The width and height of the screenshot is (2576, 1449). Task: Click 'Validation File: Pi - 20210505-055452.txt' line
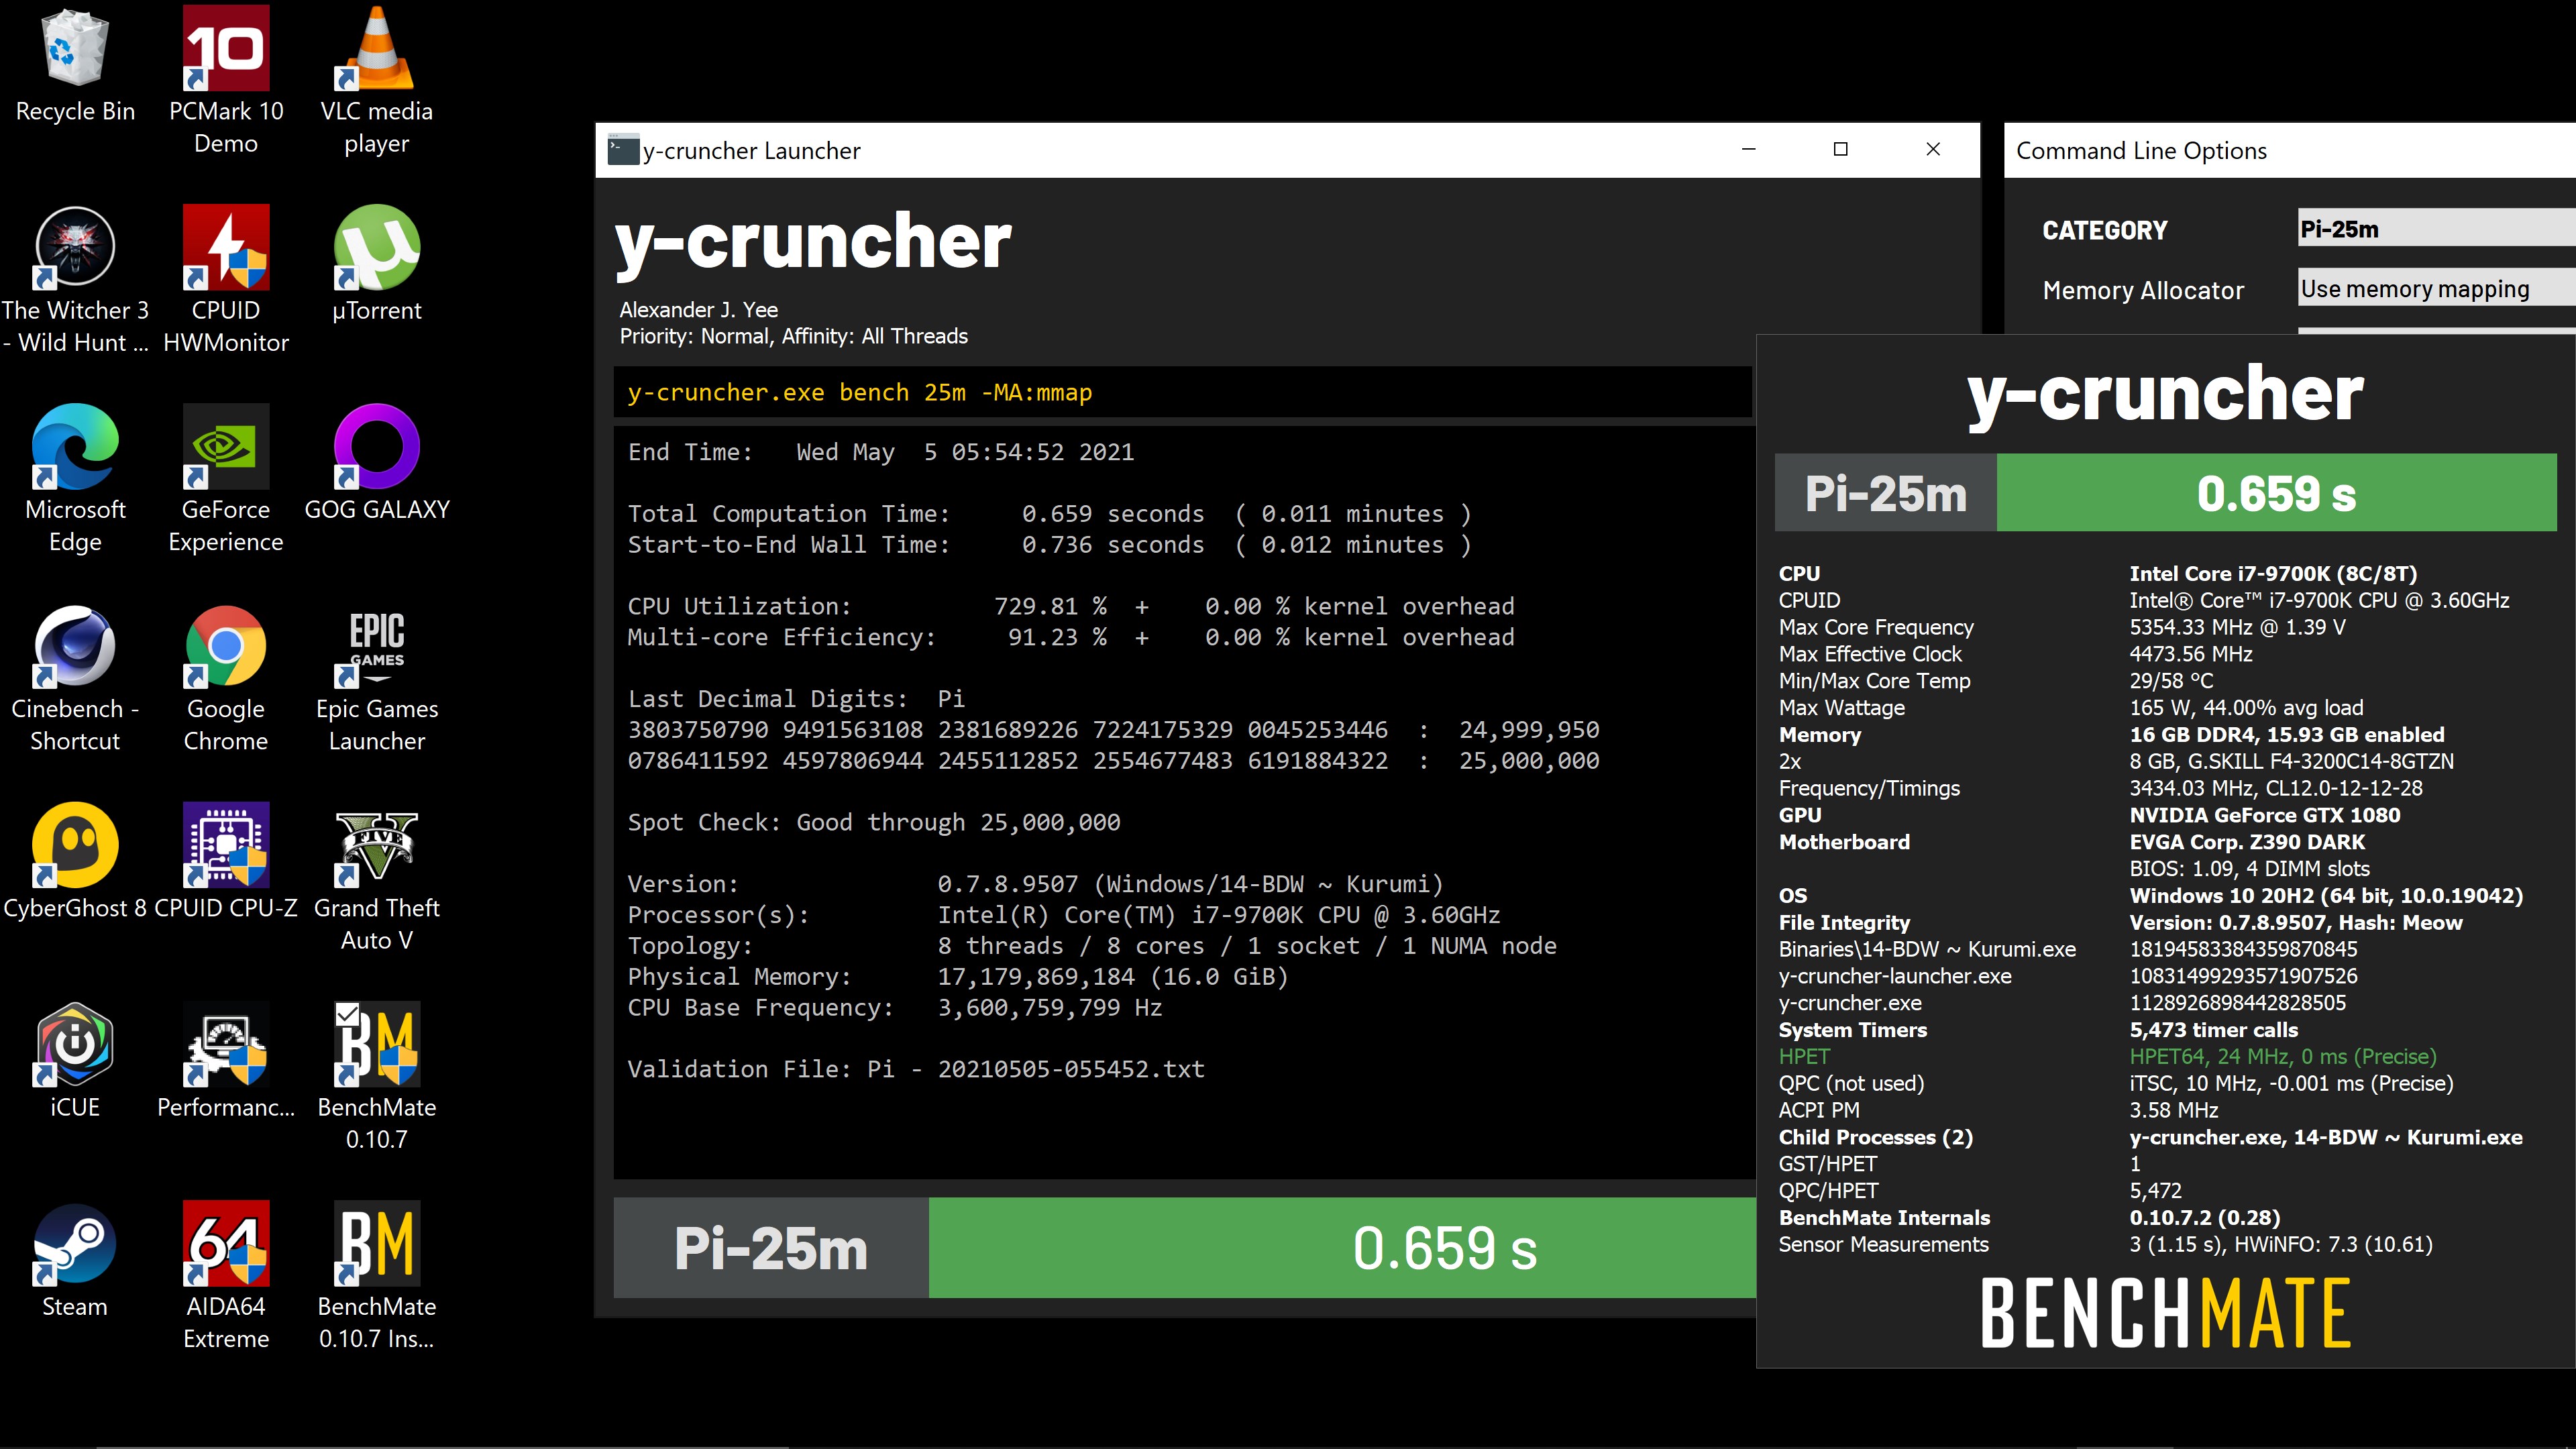tap(916, 1069)
